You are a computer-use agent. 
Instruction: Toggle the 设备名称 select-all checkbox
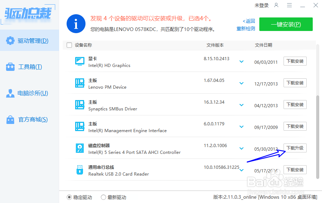(x=69, y=45)
